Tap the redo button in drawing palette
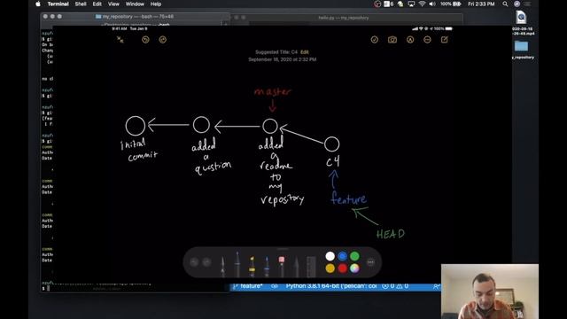Image resolution: width=567 pixels, height=319 pixels. click(206, 262)
